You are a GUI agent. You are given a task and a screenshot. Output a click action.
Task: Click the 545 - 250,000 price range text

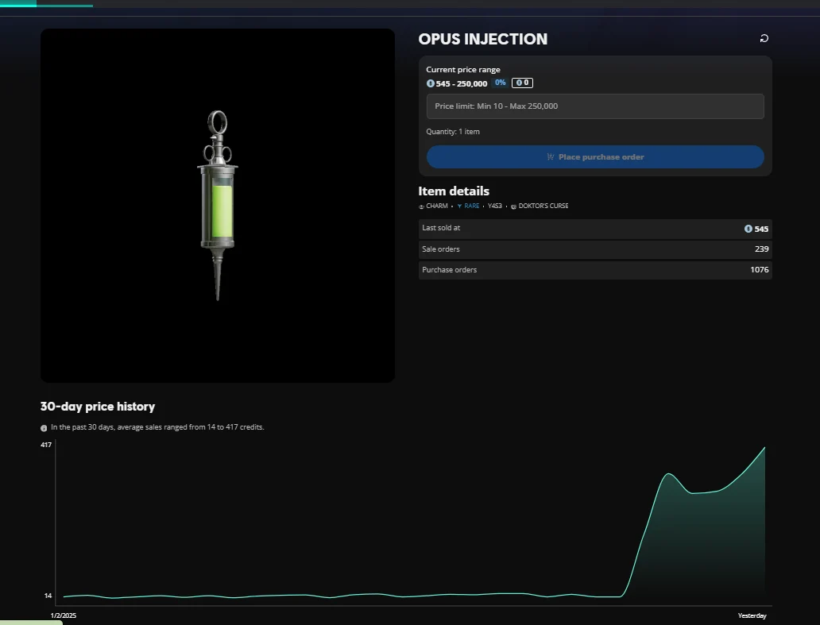tap(461, 83)
